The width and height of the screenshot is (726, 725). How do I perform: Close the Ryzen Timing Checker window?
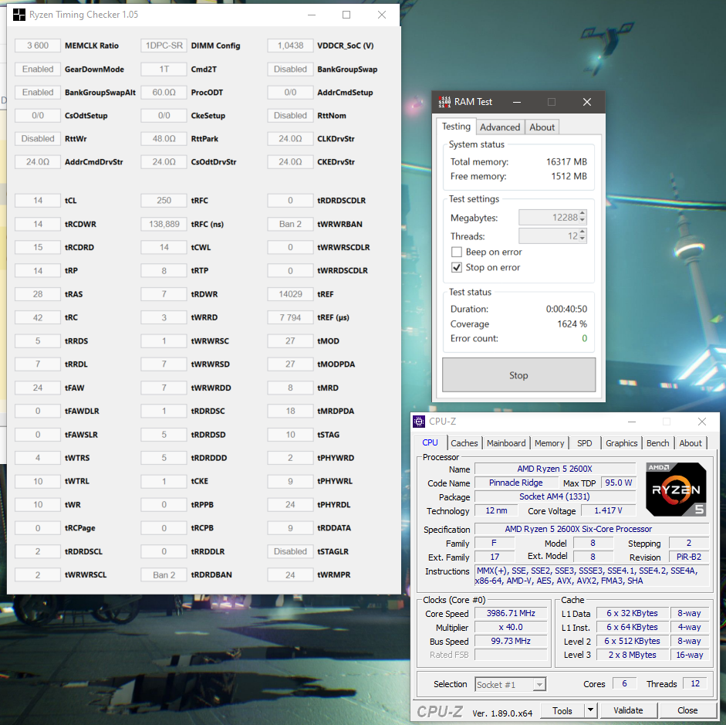pyautogui.click(x=382, y=15)
